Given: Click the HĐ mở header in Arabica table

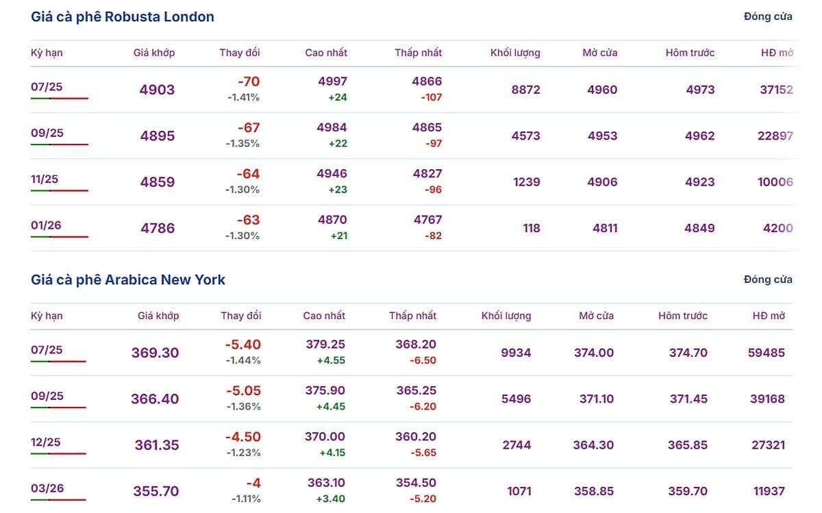Looking at the screenshot, I should point(769,316).
